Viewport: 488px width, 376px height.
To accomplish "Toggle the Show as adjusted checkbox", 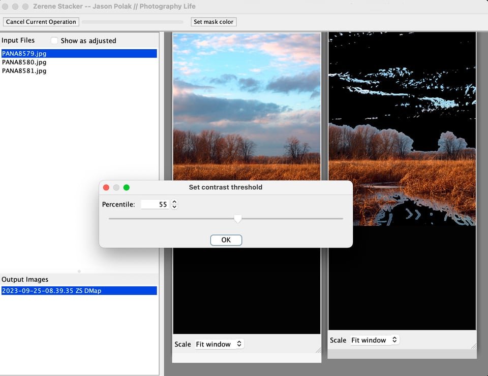I will [54, 41].
